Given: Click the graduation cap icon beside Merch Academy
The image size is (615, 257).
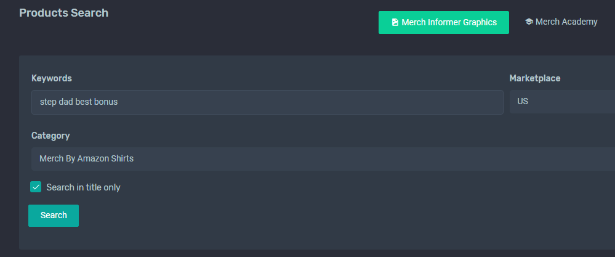Looking at the screenshot, I should click(x=529, y=22).
